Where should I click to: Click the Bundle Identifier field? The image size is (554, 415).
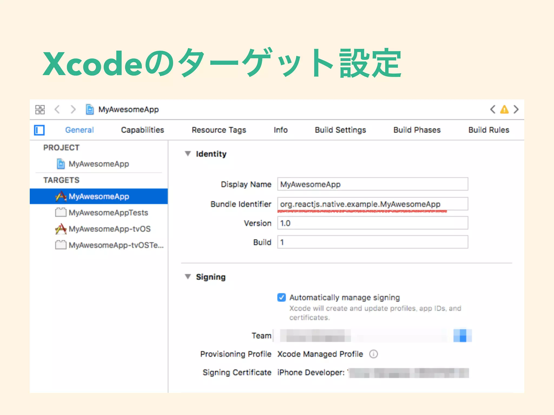373,204
